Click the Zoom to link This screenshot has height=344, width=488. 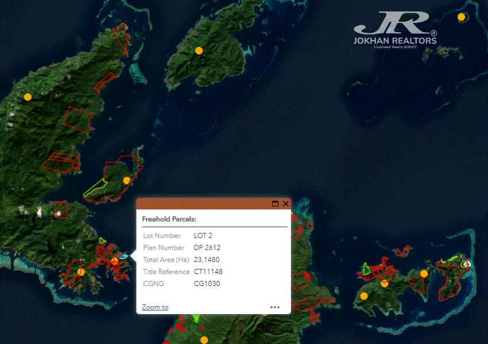(x=155, y=307)
